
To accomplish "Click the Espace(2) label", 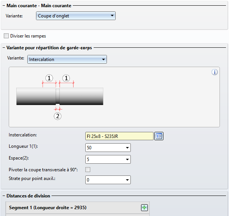I will 19,158.
